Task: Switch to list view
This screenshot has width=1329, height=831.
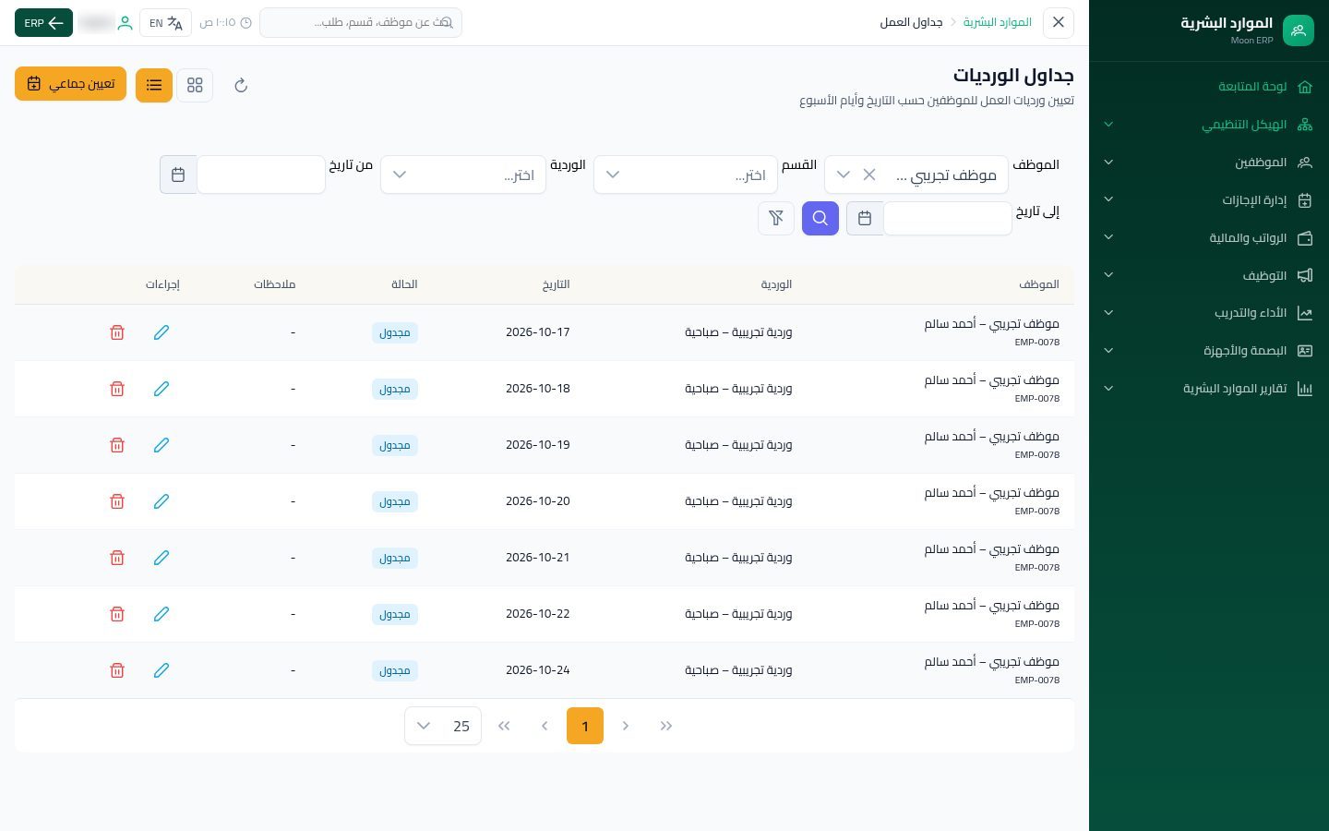Action: pos(154,85)
